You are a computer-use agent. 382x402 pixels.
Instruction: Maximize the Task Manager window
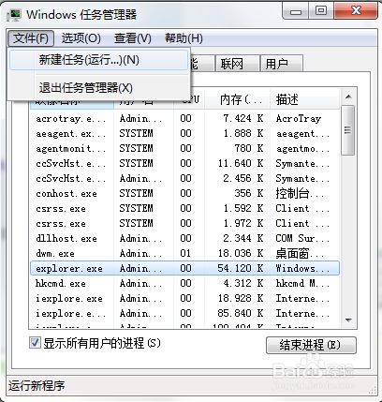tap(321, 11)
